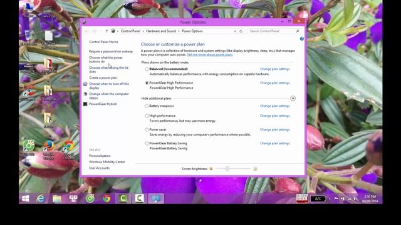Click the icon beside Choose when to turn off display
Viewport: 401px width, 225px height.
click(85, 84)
